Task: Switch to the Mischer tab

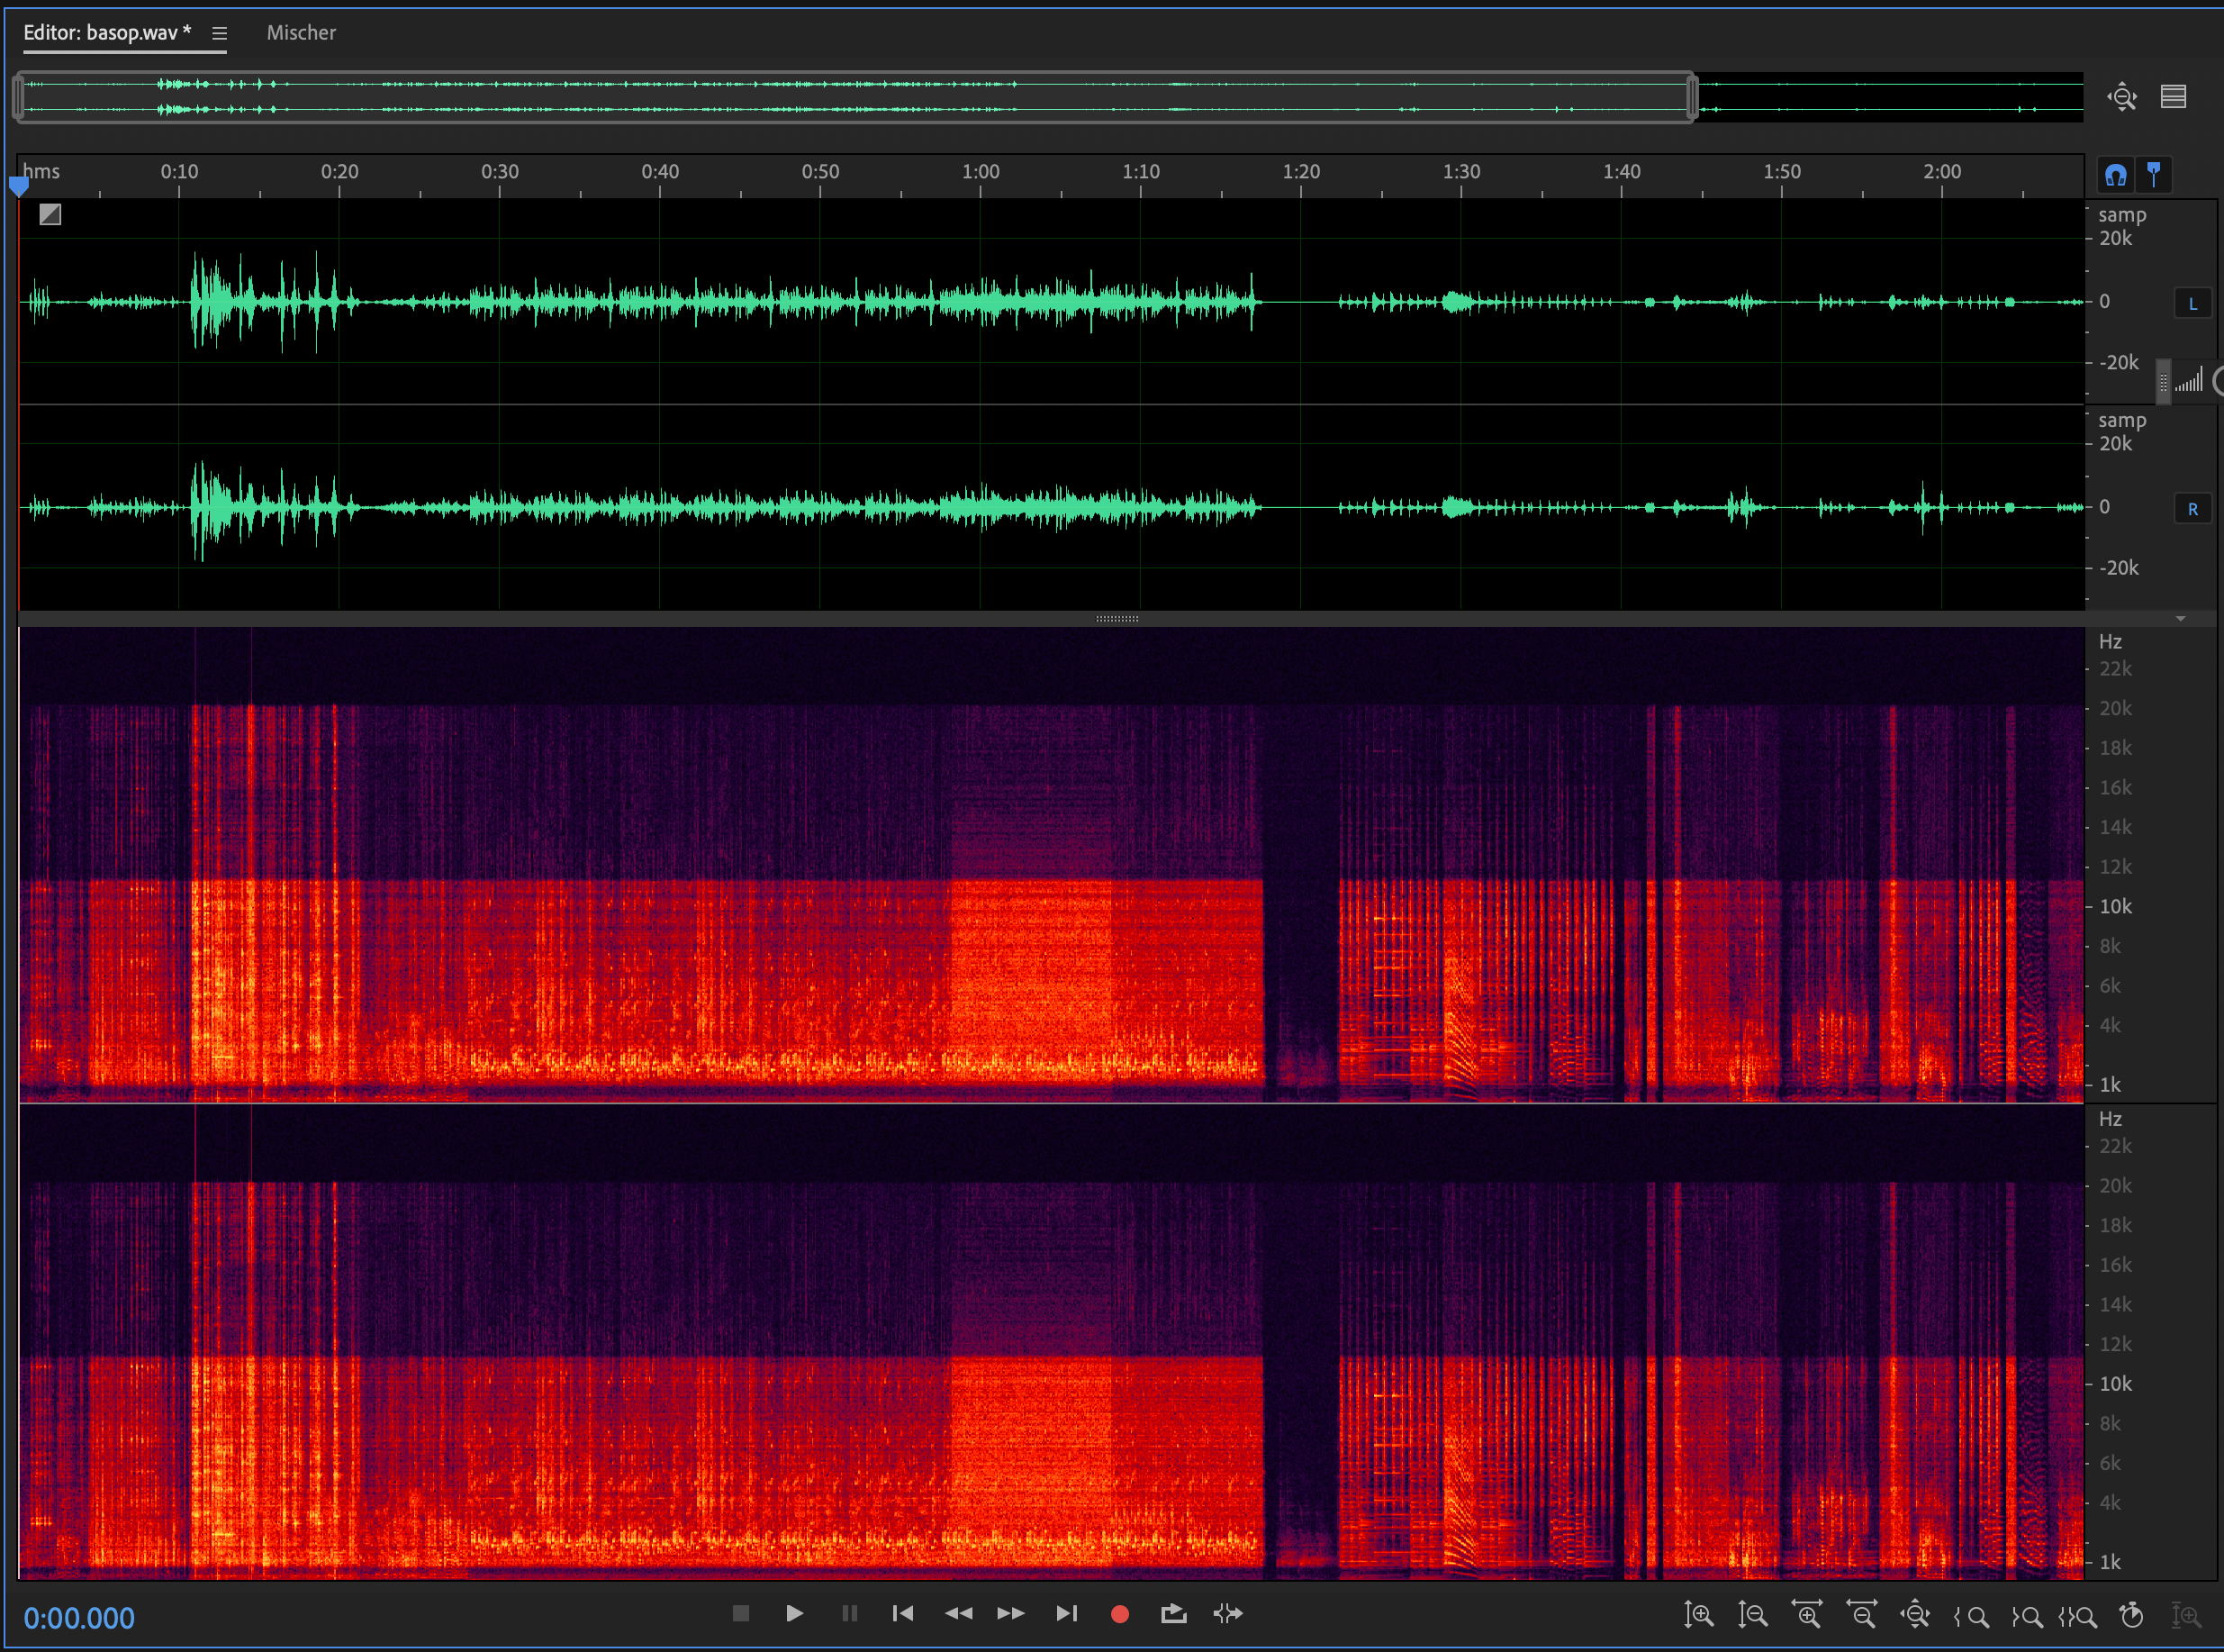Action: (x=301, y=33)
